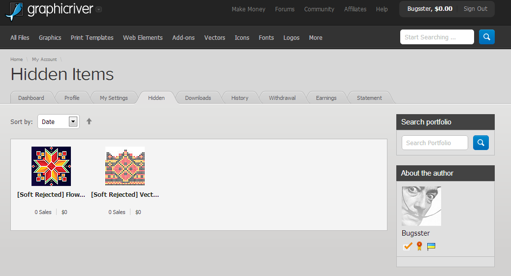
Task: Click the GraphicRiver fish logo
Action: (15, 11)
